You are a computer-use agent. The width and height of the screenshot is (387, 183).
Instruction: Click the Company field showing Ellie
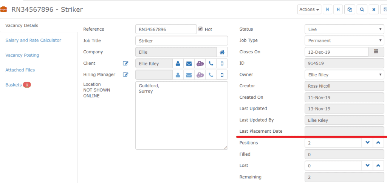(176, 52)
